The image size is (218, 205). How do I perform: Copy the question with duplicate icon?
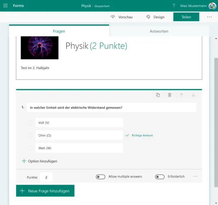pyautogui.click(x=158, y=95)
